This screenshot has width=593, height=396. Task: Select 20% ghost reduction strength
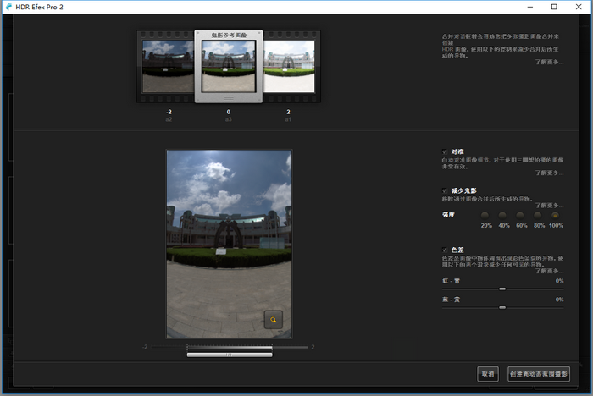point(485,216)
